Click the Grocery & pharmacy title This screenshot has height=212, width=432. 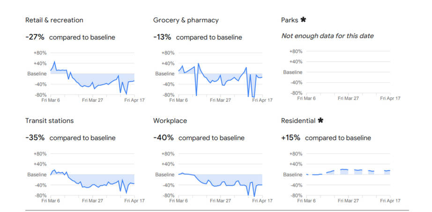(186, 20)
